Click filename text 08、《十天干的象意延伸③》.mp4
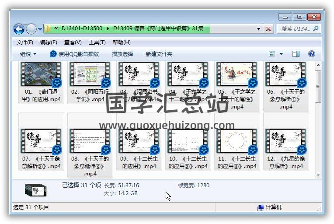Screen dimensions: 334x224 click(90, 166)
